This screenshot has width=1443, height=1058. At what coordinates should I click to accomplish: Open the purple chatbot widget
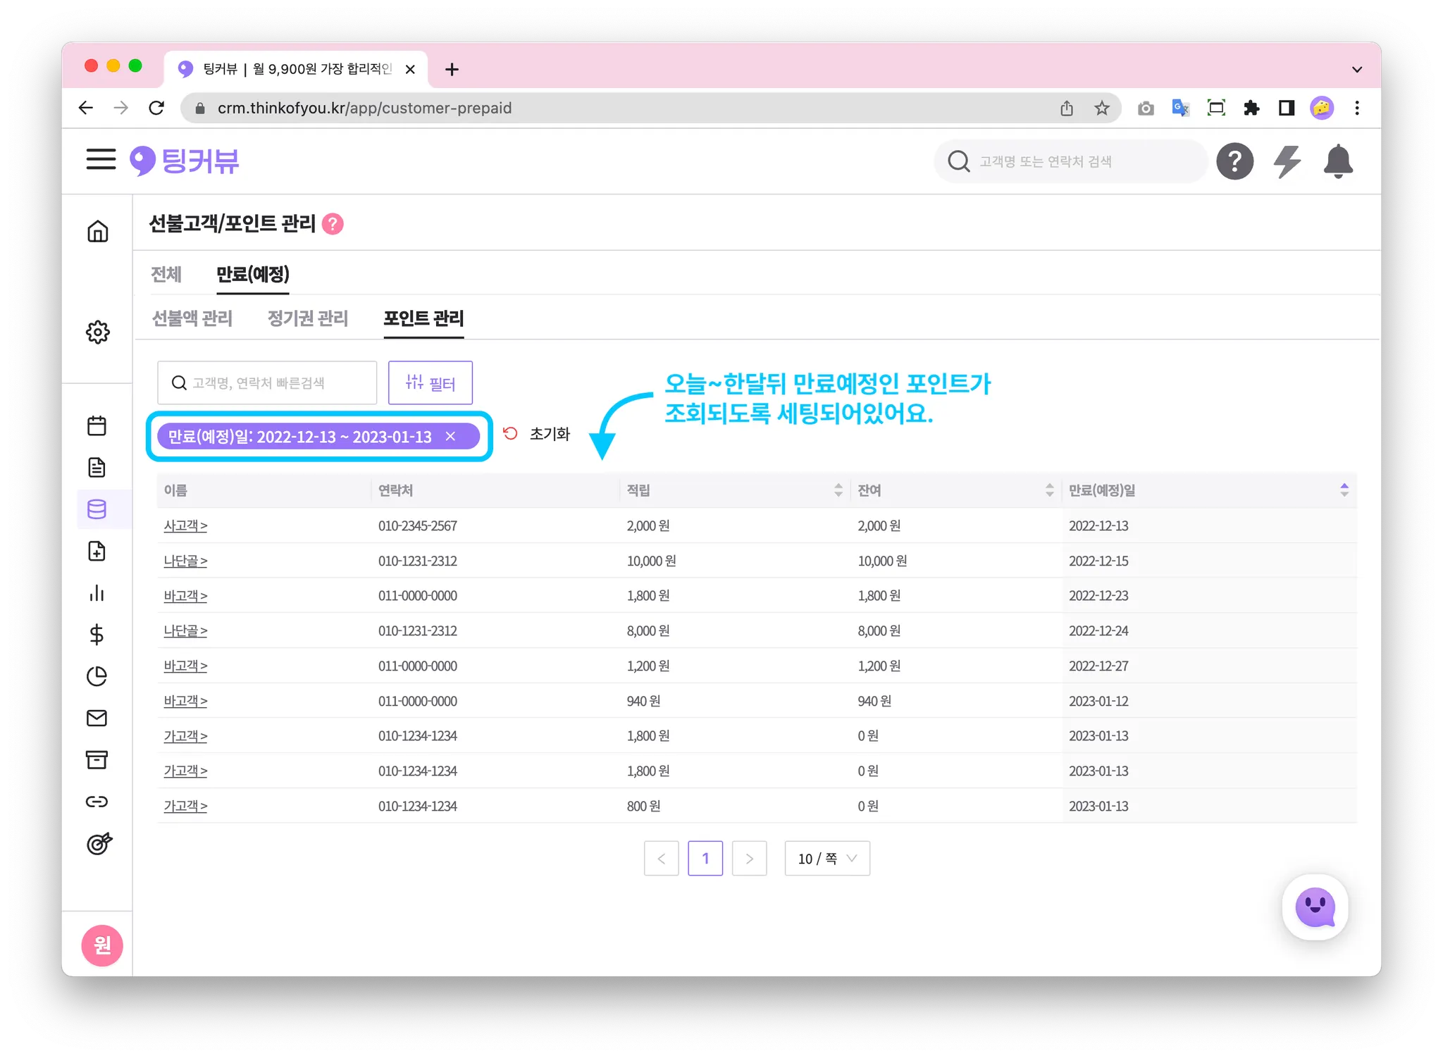(x=1315, y=907)
